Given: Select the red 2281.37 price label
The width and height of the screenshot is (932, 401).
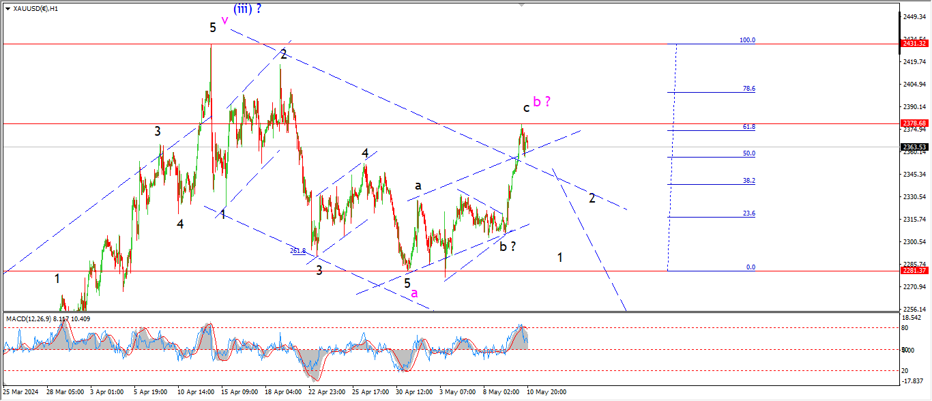Looking at the screenshot, I should (914, 271).
